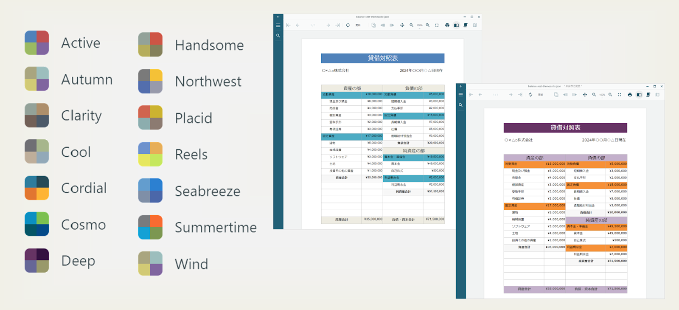Zoom in on blue-themed report viewer
Image resolution: width=679 pixels, height=310 pixels.
[428, 25]
